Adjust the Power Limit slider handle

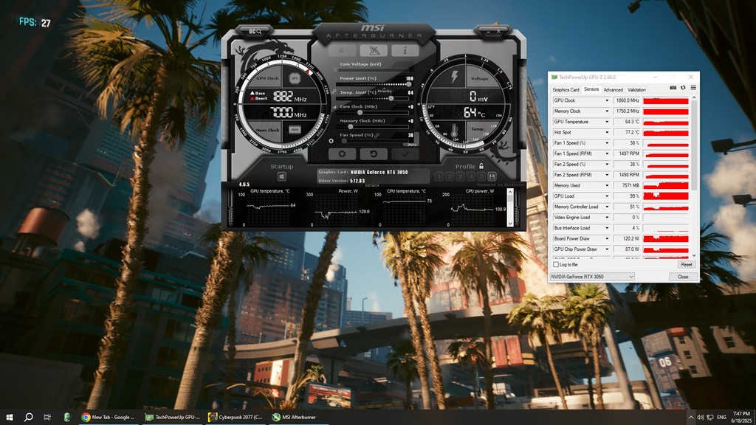click(x=409, y=84)
